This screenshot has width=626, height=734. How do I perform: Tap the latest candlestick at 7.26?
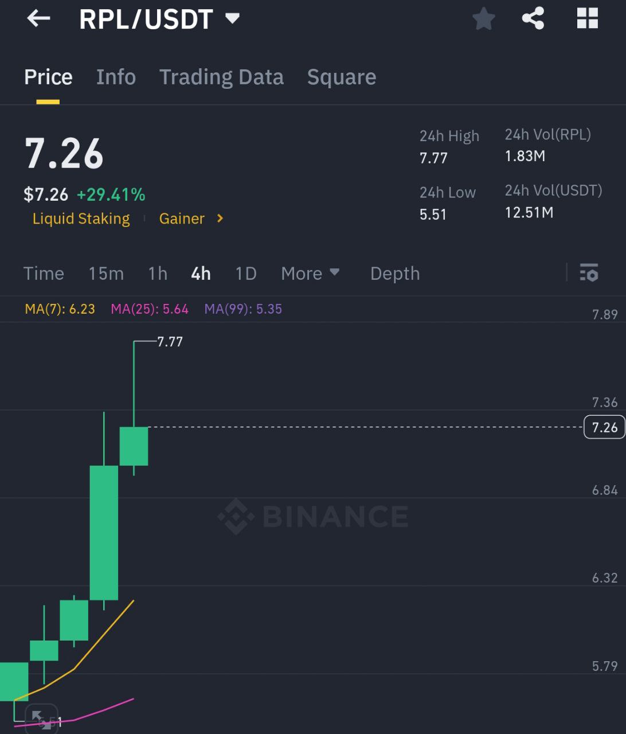(134, 446)
